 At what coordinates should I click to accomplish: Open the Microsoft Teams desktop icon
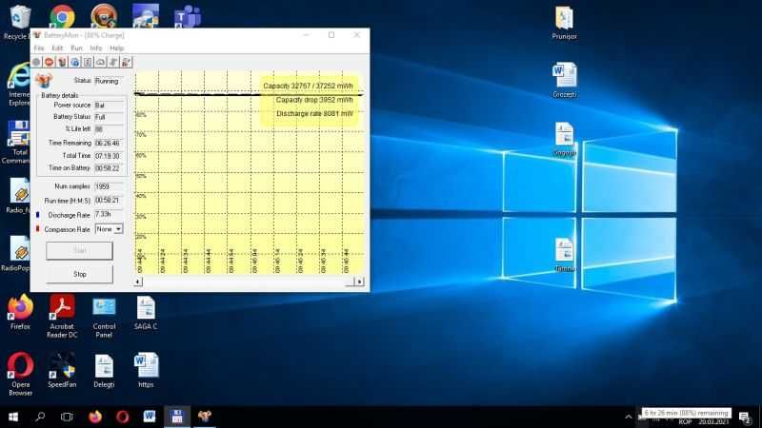click(x=188, y=16)
